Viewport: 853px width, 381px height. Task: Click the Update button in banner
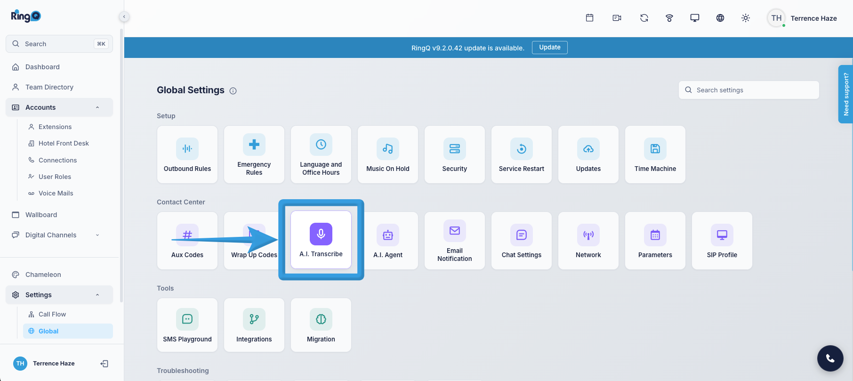[x=550, y=48]
